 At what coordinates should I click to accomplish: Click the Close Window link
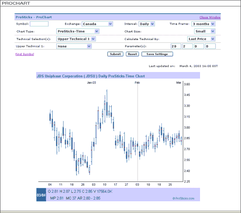coord(210,17)
